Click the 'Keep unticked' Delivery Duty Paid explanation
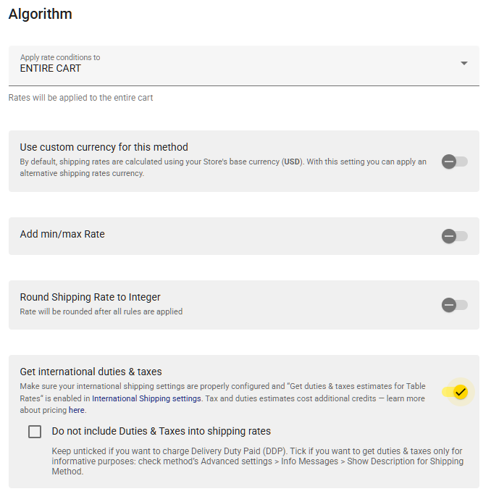Image resolution: width=491 pixels, height=494 pixels. coord(257,461)
